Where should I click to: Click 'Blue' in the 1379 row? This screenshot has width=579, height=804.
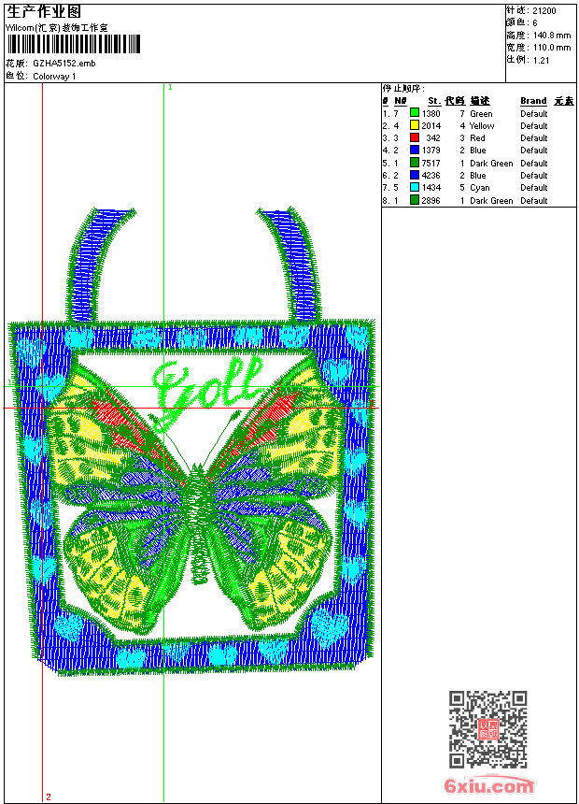[x=478, y=151]
